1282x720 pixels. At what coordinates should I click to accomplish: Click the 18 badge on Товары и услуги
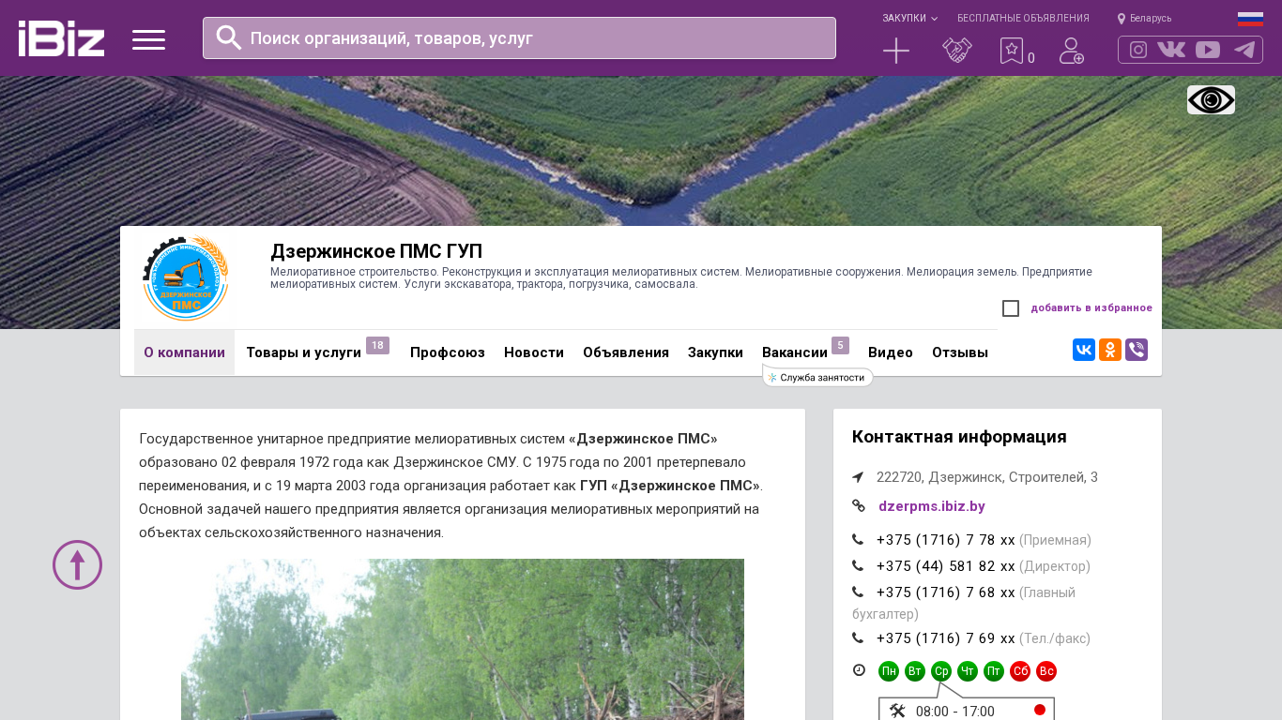(x=377, y=346)
